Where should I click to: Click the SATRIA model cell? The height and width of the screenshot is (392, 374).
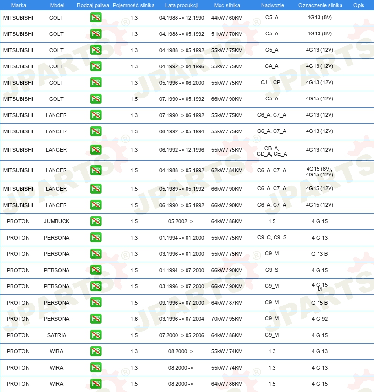pyautogui.click(x=57, y=335)
